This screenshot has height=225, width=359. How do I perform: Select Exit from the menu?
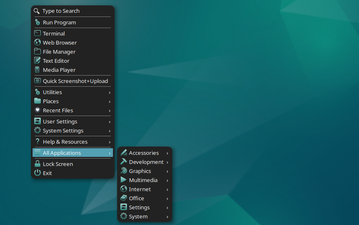tap(73, 173)
